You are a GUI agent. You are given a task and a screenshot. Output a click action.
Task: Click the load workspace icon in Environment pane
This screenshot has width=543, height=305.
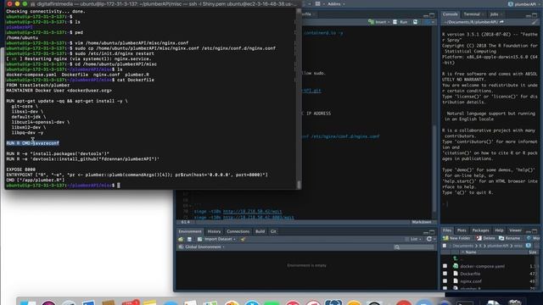coord(181,239)
